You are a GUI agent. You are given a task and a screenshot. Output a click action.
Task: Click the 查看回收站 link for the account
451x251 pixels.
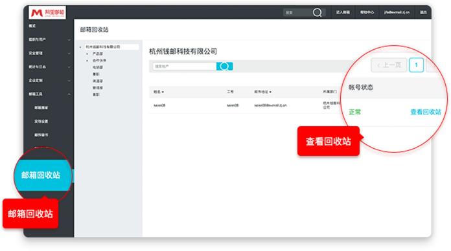pyautogui.click(x=425, y=112)
